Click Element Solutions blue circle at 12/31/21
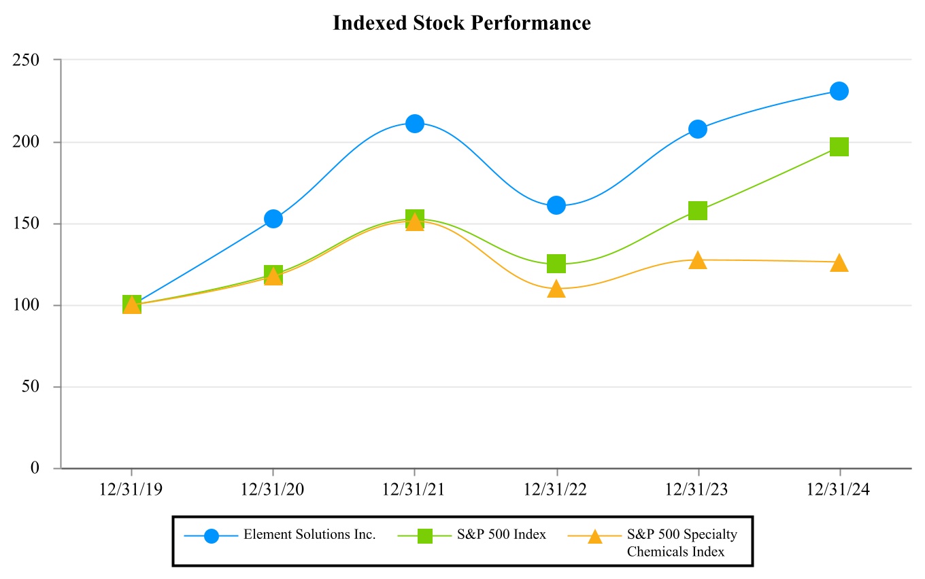Screen dimensions: 925x579 (x=415, y=124)
